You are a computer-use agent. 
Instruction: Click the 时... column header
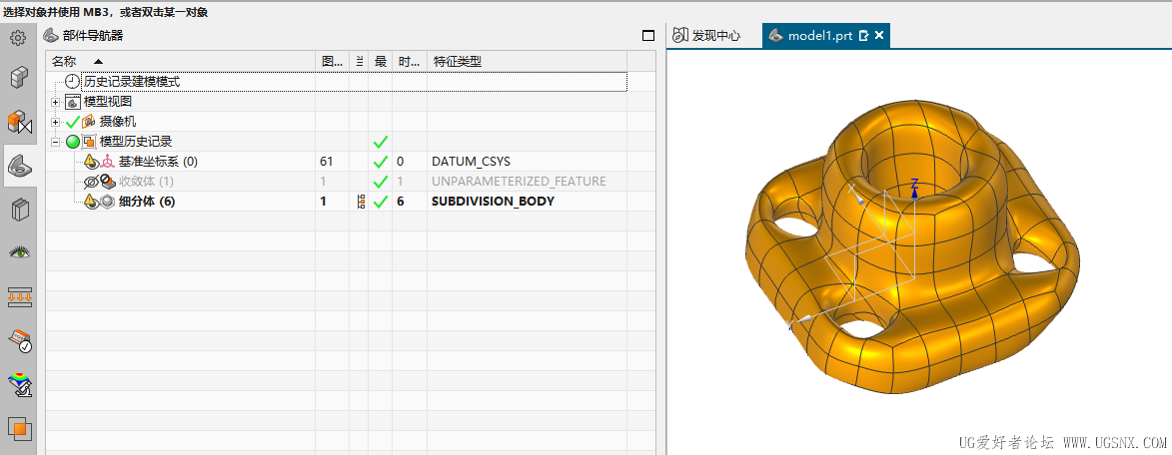click(x=410, y=61)
